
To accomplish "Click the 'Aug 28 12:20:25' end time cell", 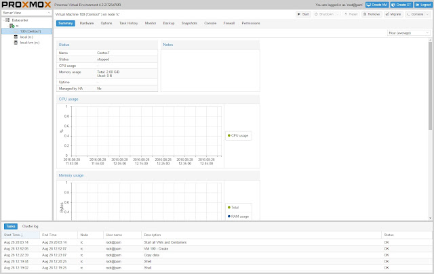I will 54,261.
